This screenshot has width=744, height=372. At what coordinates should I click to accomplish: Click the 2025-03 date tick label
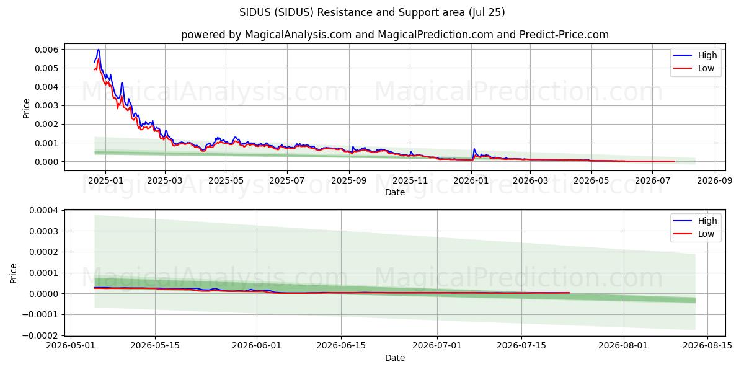(165, 180)
